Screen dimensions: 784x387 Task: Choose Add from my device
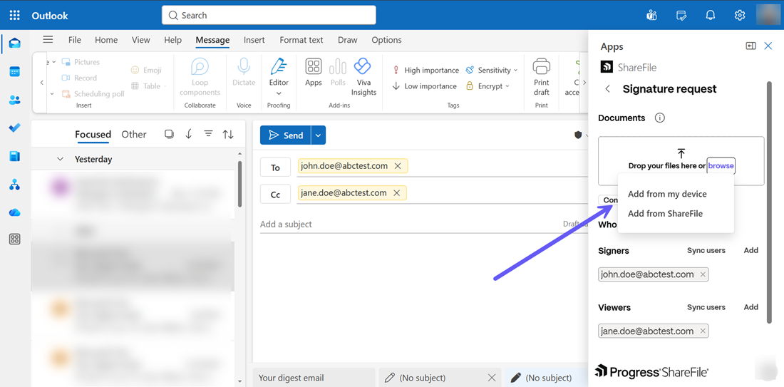pos(667,194)
